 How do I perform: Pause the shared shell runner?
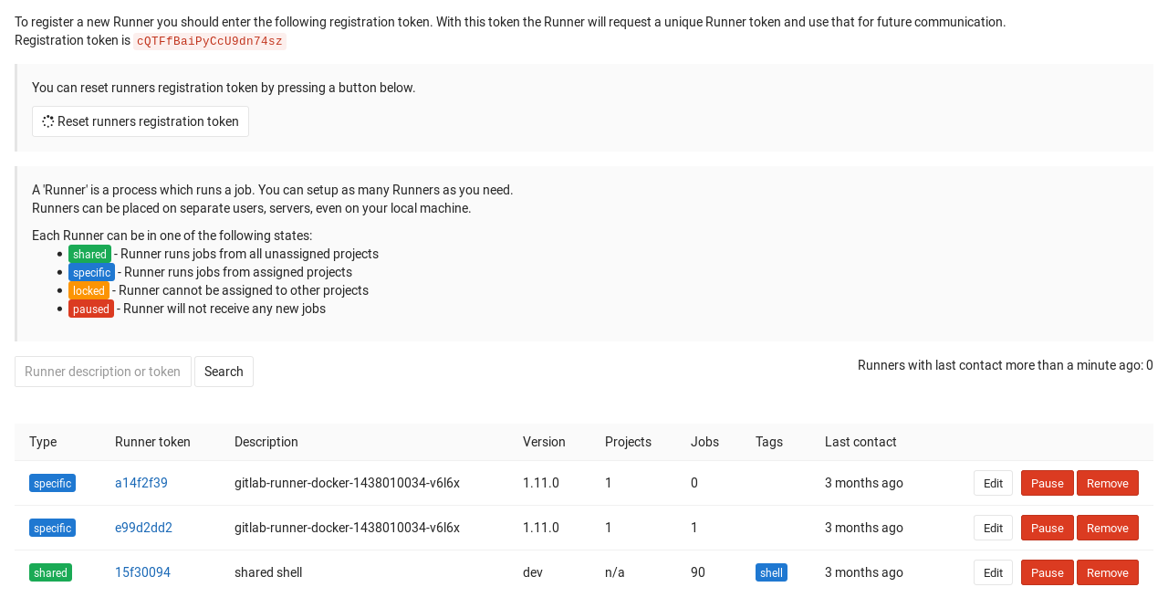click(1048, 571)
